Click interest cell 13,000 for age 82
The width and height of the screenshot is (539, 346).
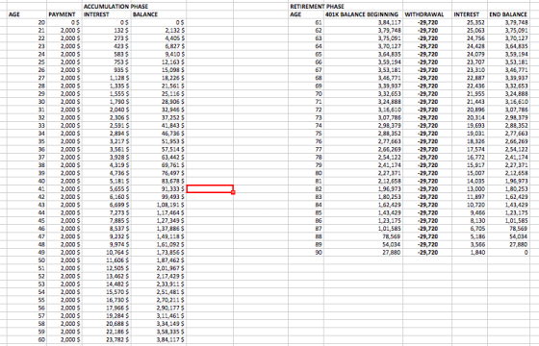pyautogui.click(x=470, y=188)
